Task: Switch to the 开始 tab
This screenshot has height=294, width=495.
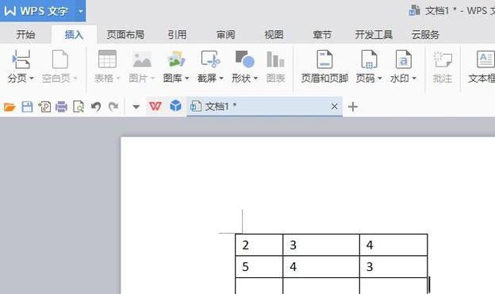Action: pyautogui.click(x=25, y=34)
